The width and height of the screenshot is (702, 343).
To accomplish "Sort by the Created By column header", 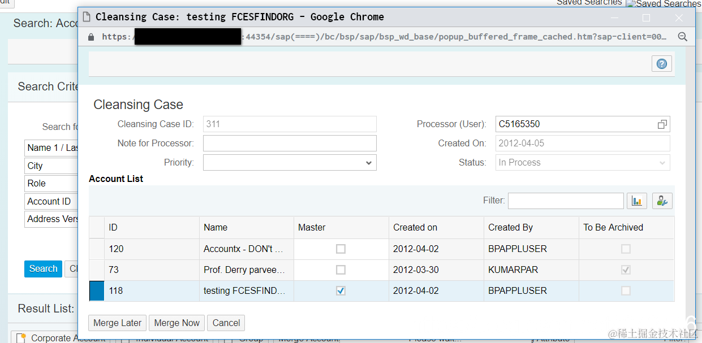I will click(x=532, y=227).
